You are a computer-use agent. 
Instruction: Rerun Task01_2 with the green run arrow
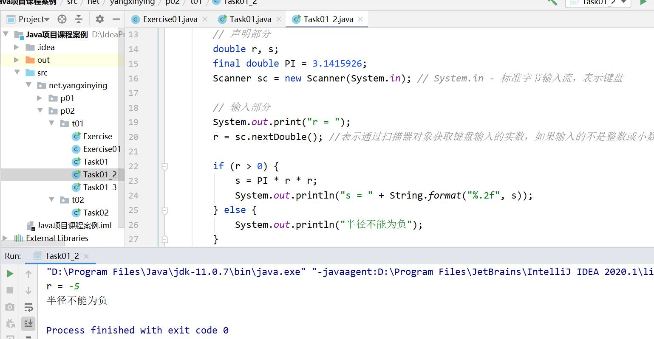[10, 274]
